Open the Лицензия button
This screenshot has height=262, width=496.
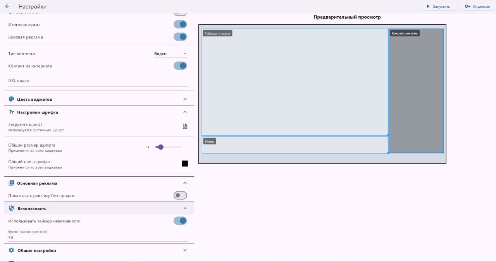(477, 7)
